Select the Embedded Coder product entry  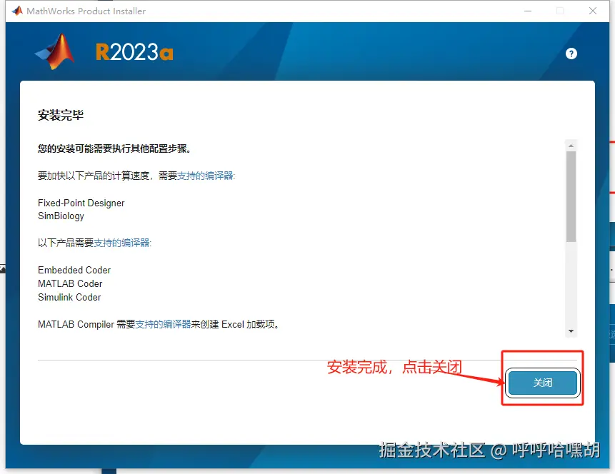point(74,270)
